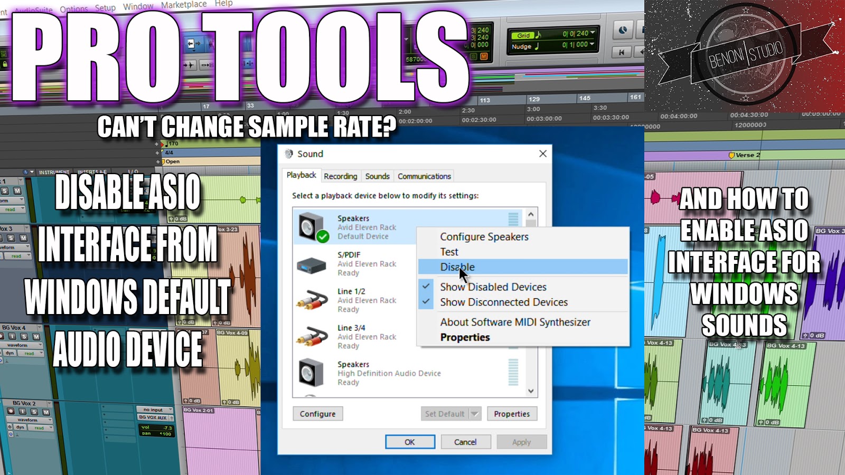
Task: Click device list scroll down arrow
Action: pyautogui.click(x=531, y=391)
